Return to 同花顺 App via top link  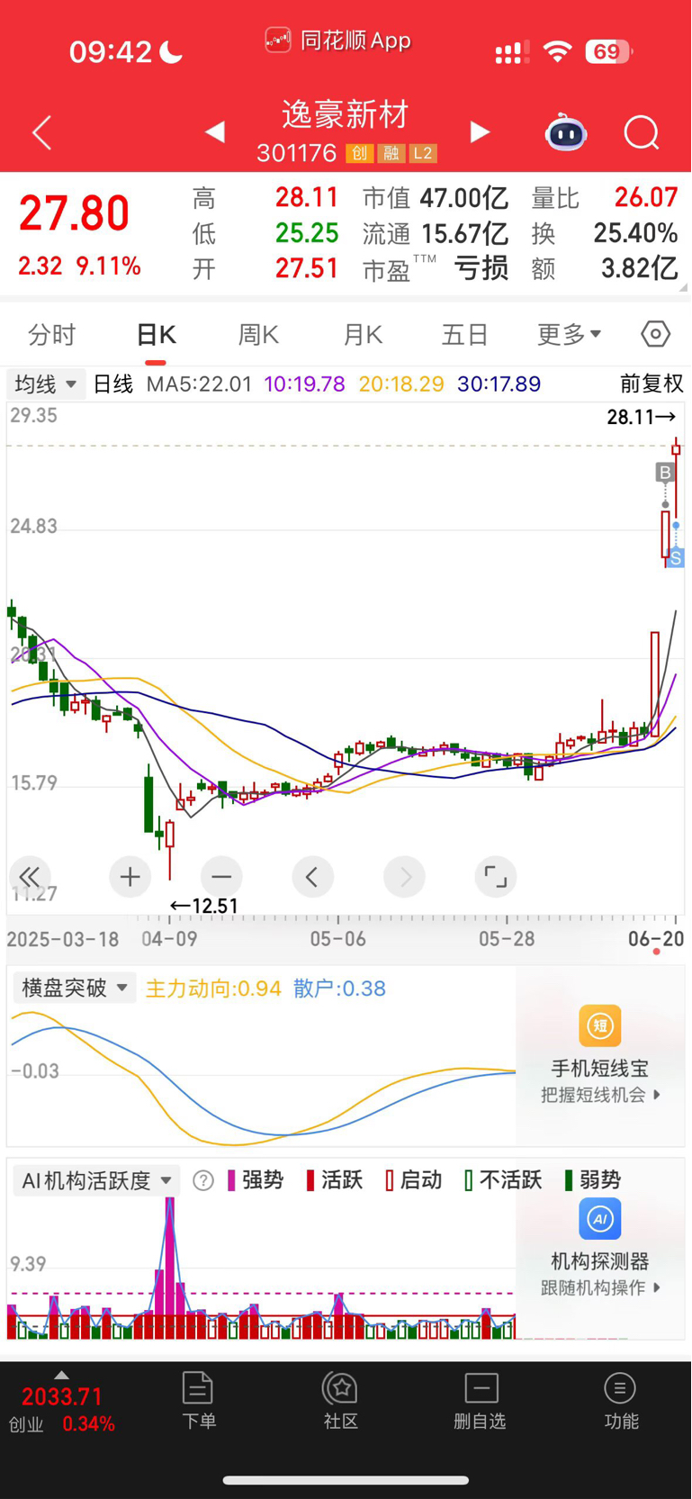coord(338,41)
